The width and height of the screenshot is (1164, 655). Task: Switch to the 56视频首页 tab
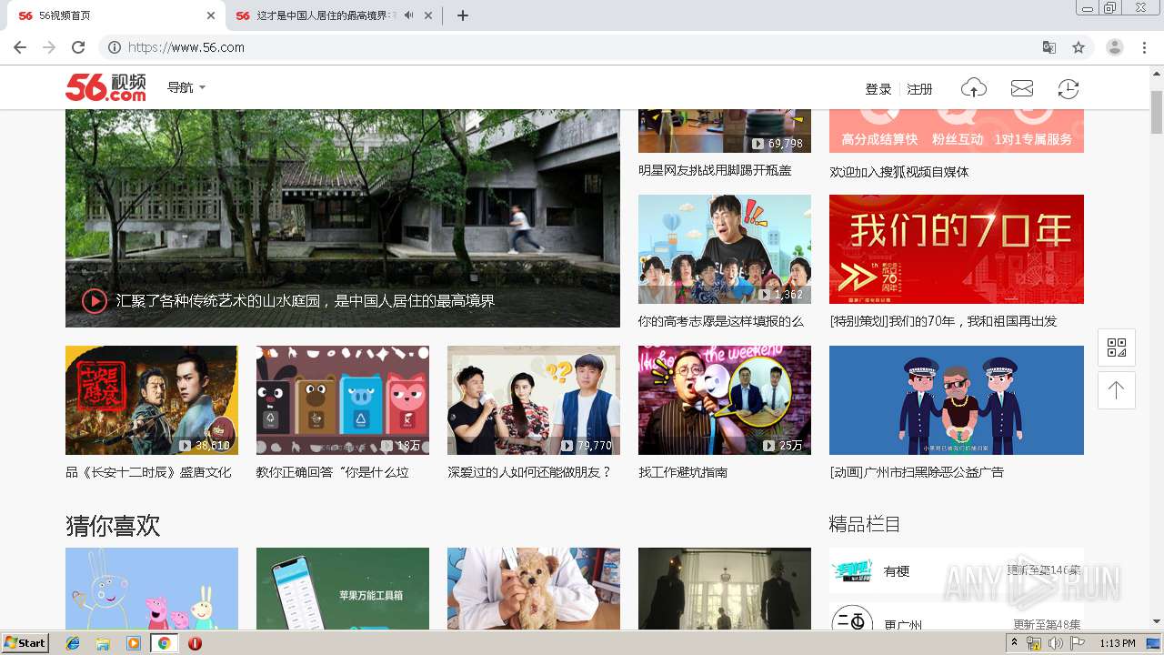click(x=114, y=15)
